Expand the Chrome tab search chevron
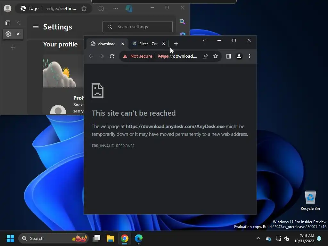 click(x=204, y=40)
